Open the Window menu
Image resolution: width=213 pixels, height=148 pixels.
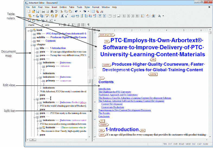pos(105,7)
